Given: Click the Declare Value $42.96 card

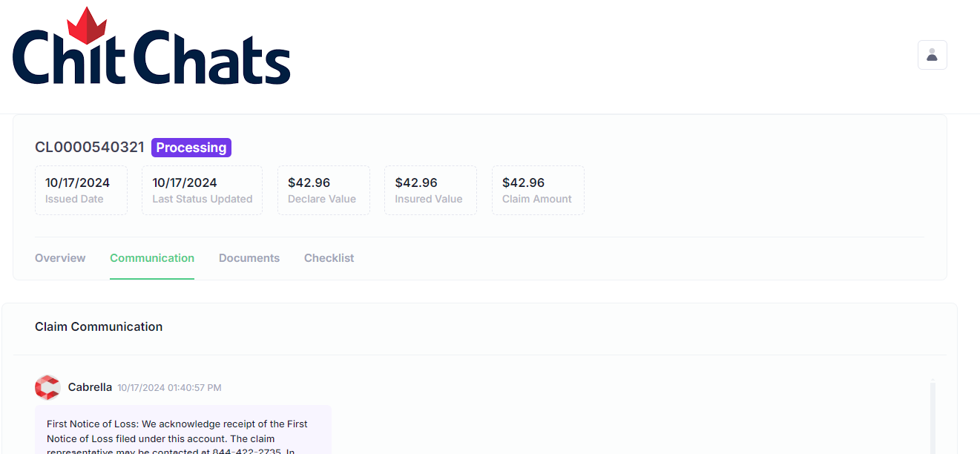Looking at the screenshot, I should tap(323, 191).
